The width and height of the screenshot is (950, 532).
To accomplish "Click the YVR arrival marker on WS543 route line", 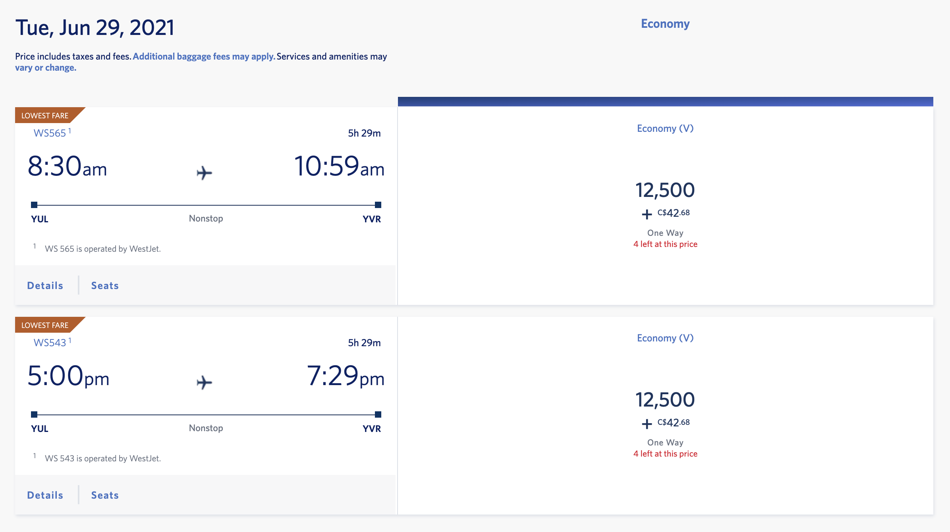I will [378, 414].
